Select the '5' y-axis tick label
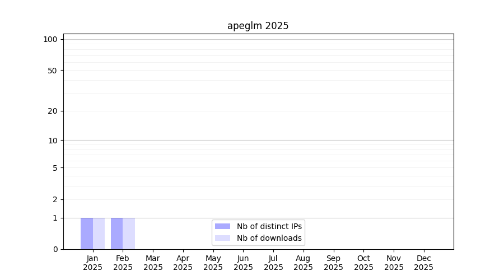This screenshot has width=504, height=280. [x=55, y=168]
